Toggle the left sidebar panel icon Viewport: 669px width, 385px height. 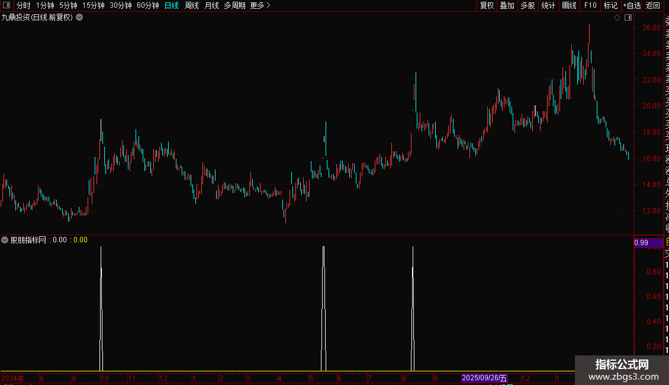[x=7, y=5]
